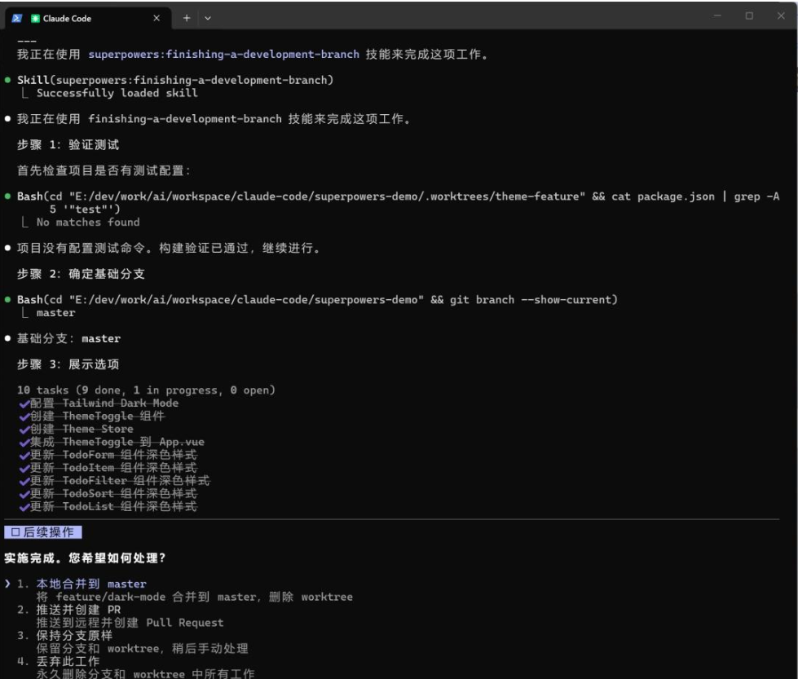Click the '10 tasks (9 done...' summary line
This screenshot has height=679, width=807.
(x=146, y=390)
